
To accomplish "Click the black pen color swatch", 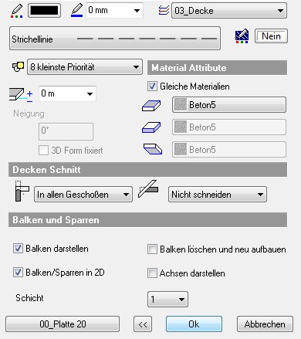I will coord(44,11).
